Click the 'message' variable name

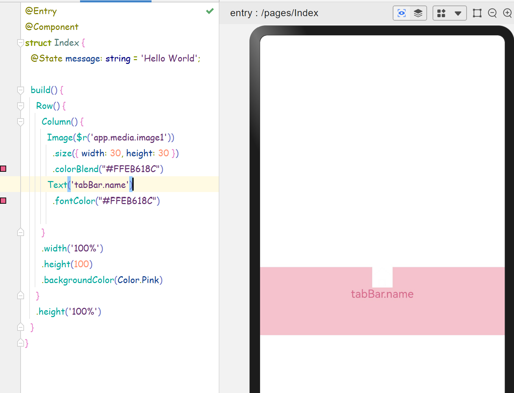click(82, 58)
